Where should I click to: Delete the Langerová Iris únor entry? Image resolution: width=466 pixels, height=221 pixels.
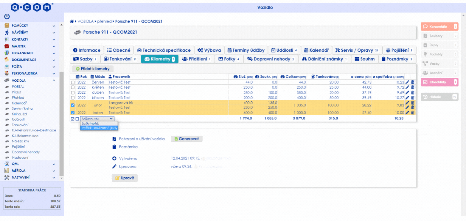coord(413,103)
